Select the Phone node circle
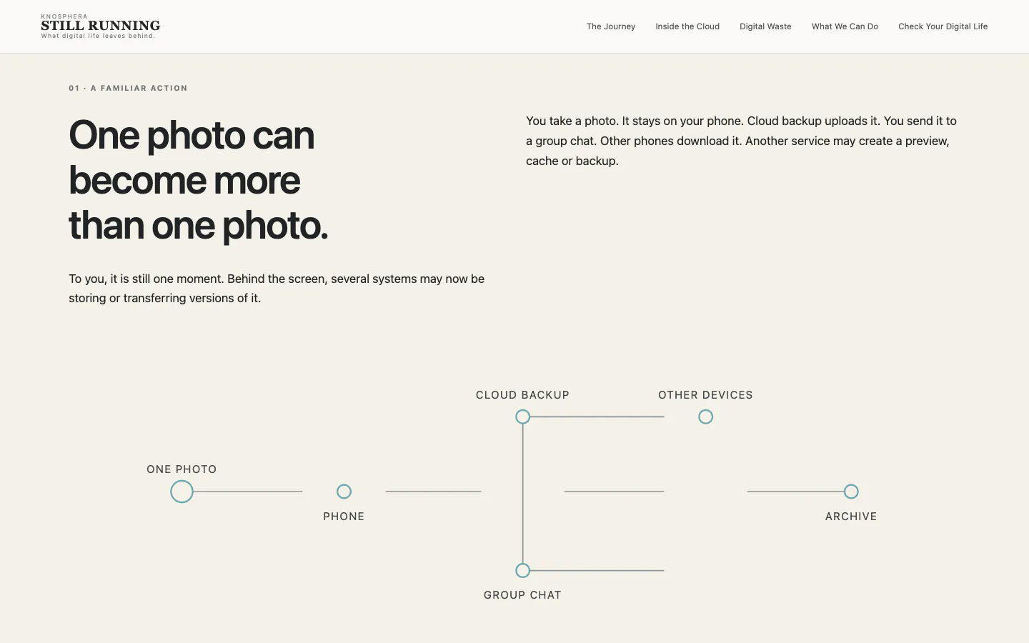 tap(344, 492)
